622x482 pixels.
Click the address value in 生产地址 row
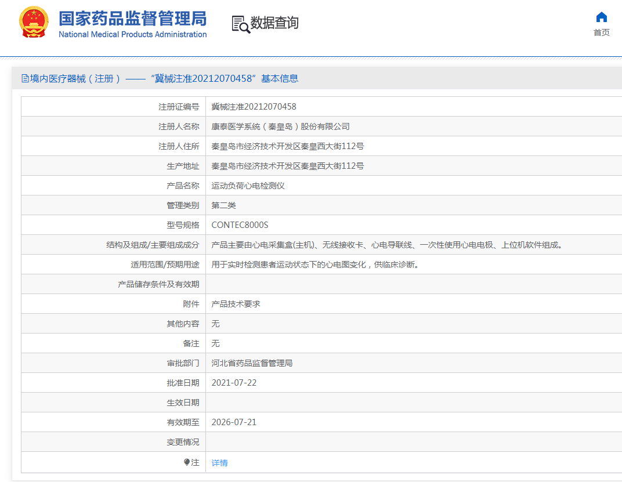(288, 166)
